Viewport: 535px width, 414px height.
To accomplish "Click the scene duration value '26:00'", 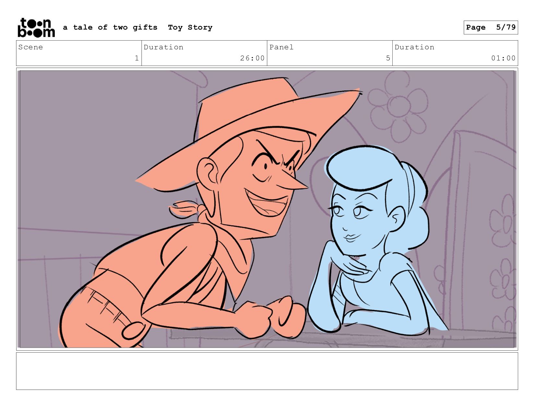I will 252,58.
